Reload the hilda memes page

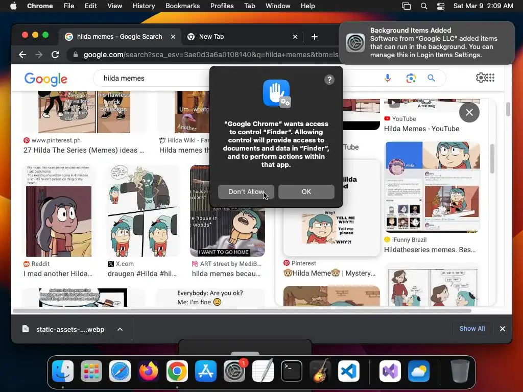click(55, 55)
